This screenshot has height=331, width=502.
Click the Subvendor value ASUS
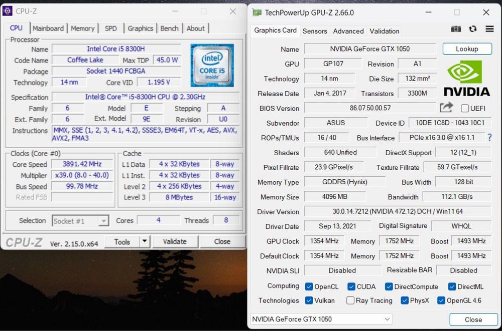click(x=335, y=123)
